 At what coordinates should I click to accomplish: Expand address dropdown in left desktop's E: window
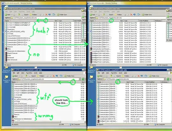[80, 79]
